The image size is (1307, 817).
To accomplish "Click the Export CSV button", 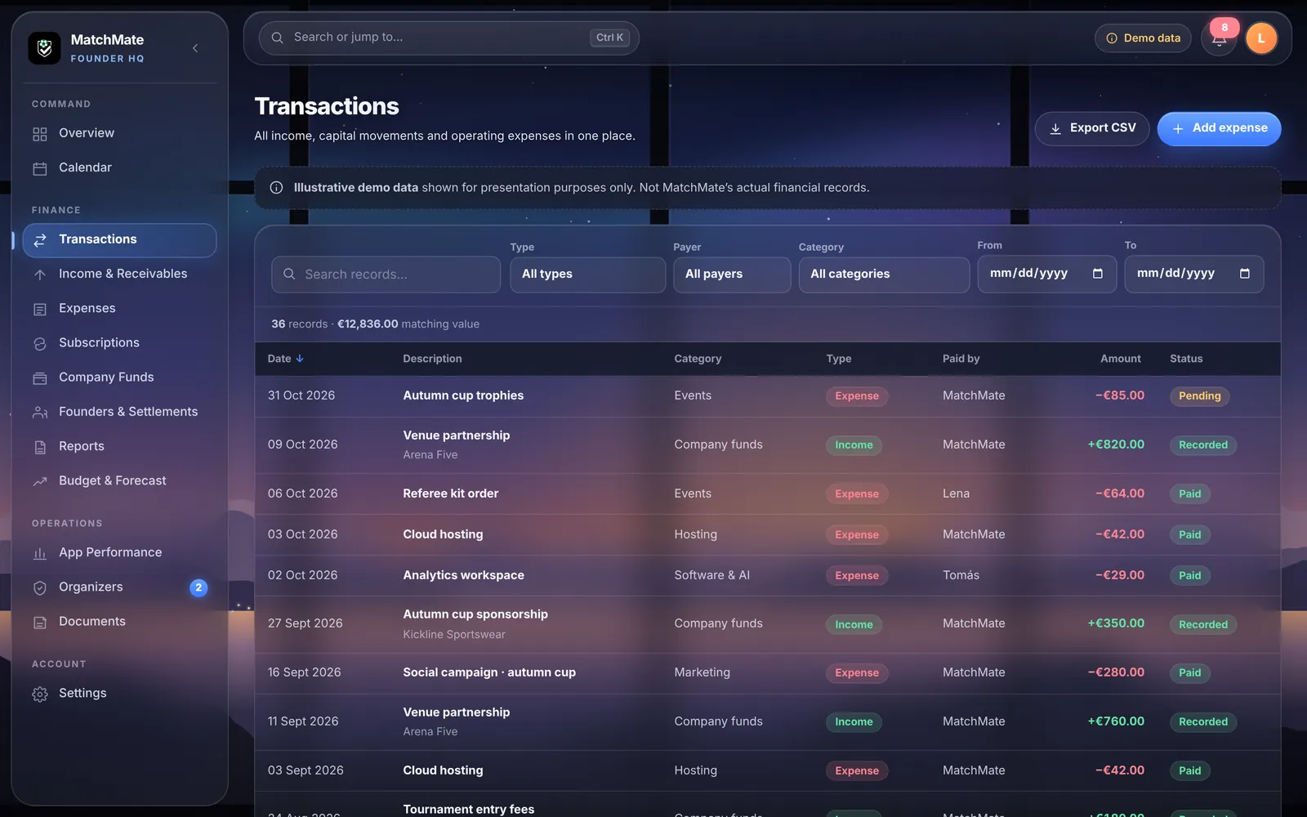I will coord(1092,128).
